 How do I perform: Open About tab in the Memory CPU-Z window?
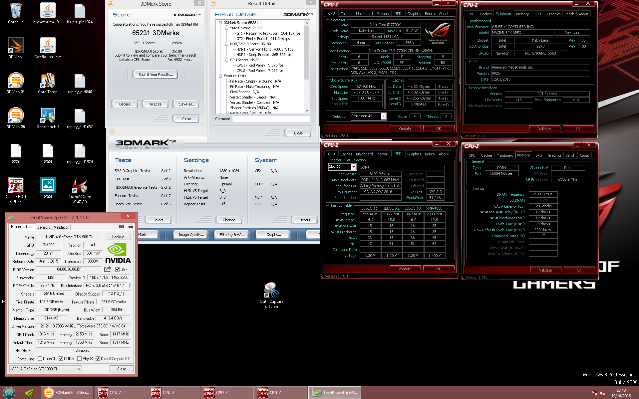584,155
